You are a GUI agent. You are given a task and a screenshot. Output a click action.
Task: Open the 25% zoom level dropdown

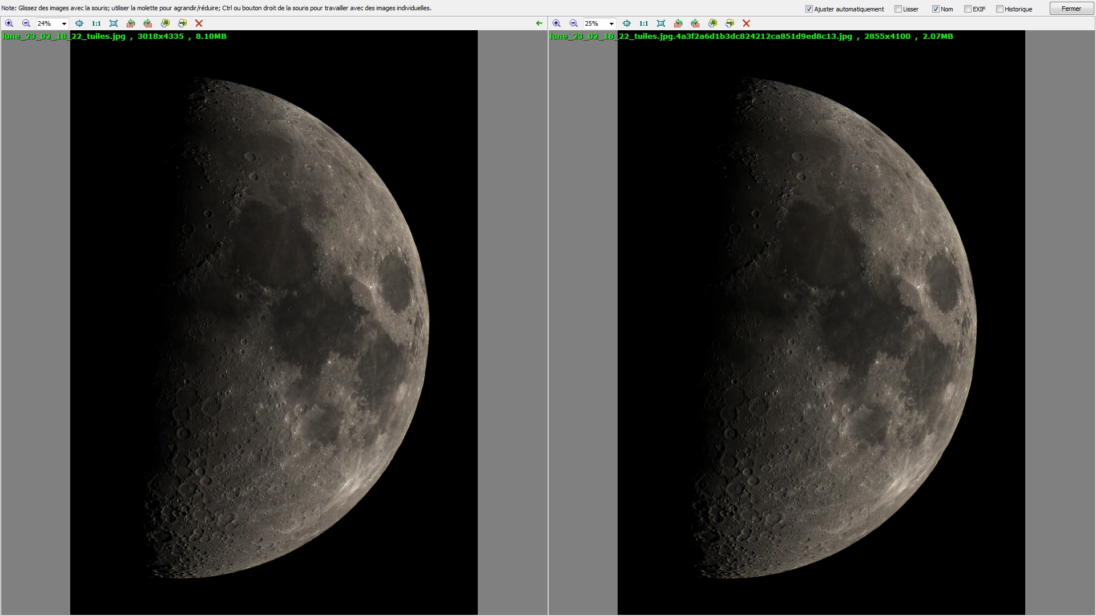point(611,23)
